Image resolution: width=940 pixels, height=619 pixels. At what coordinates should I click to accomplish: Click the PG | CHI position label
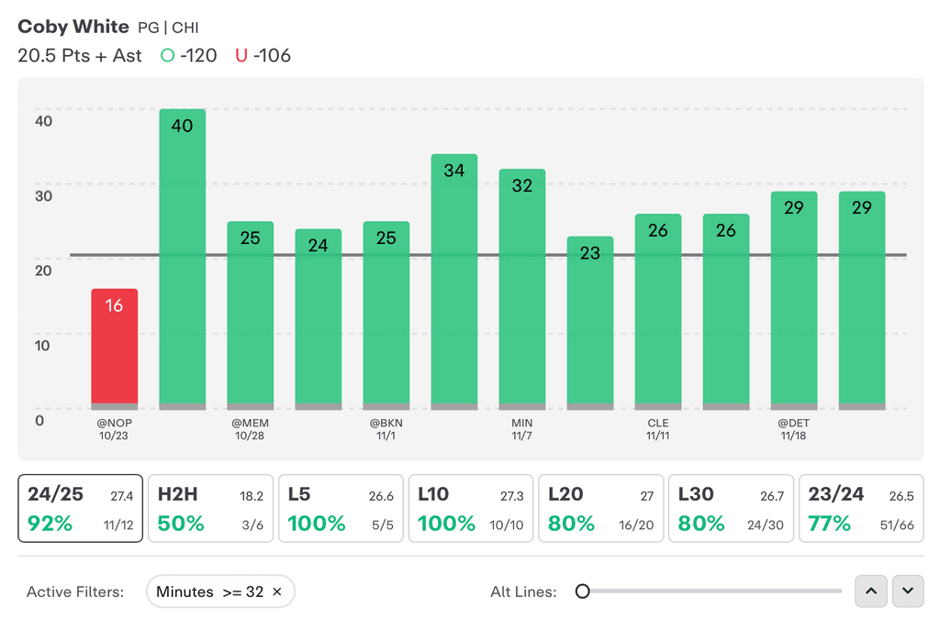[168, 28]
